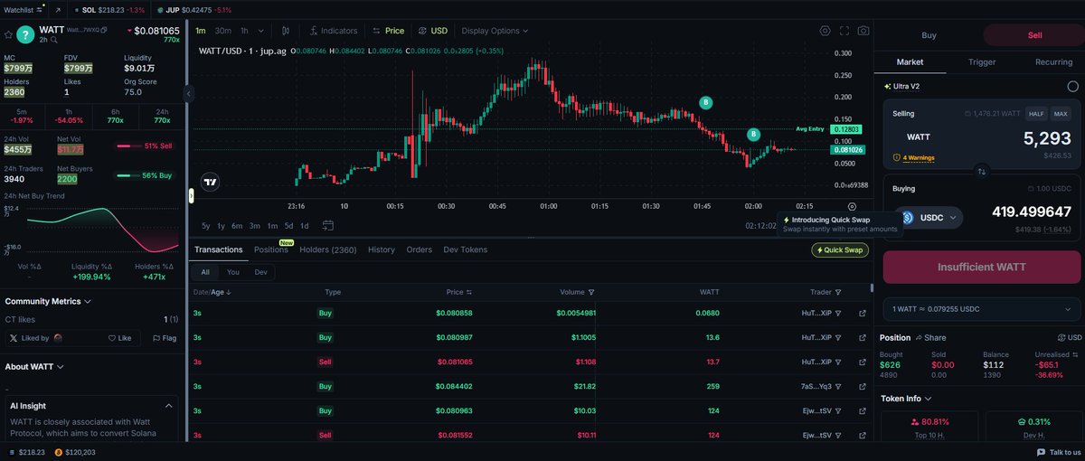Screen dimensions: 1085x461
Task: Open the Orders tab
Action: click(x=419, y=249)
